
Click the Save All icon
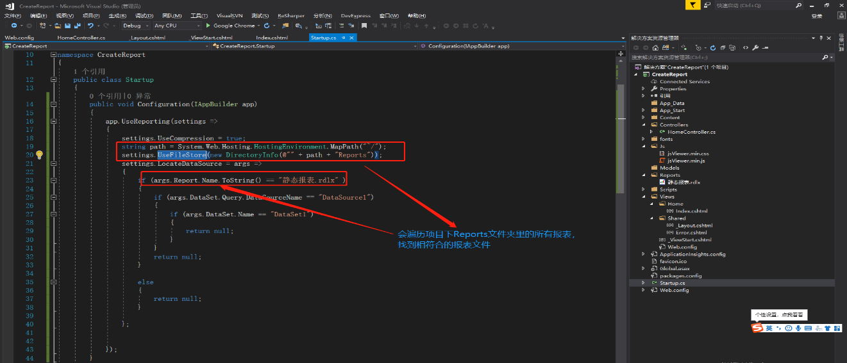77,26
